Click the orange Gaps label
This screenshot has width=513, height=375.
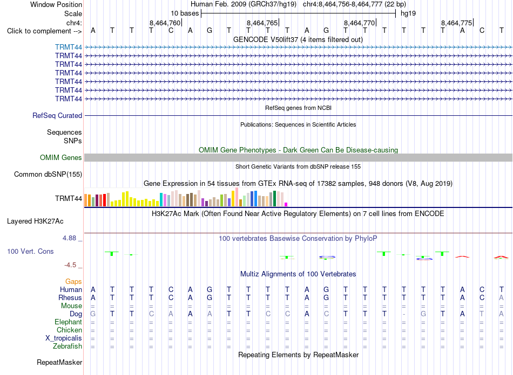coord(73,282)
